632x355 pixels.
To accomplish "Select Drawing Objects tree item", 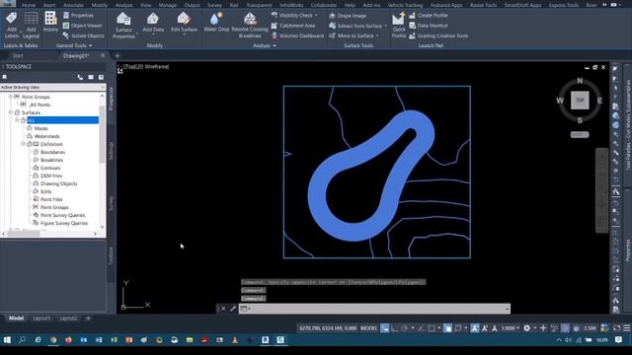I will pyautogui.click(x=59, y=183).
